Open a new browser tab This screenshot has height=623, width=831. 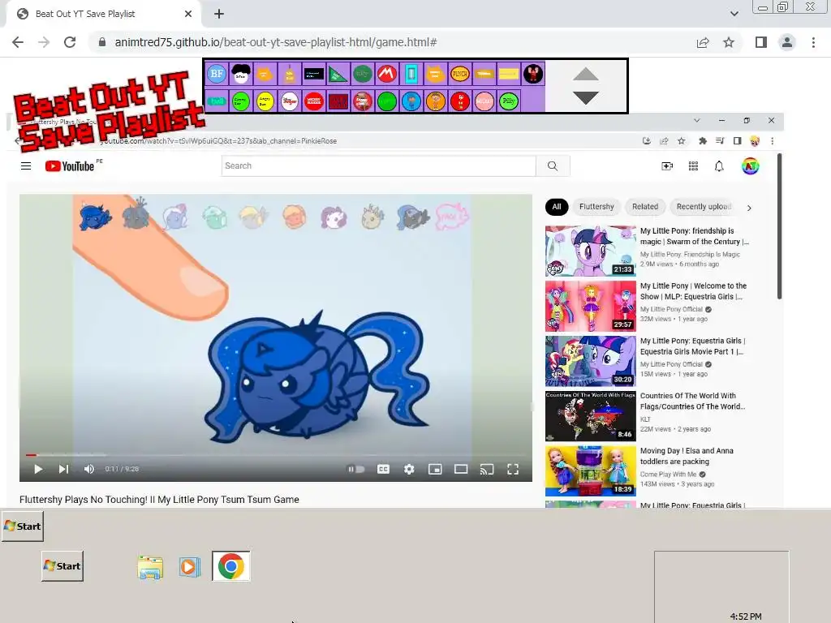tap(219, 14)
